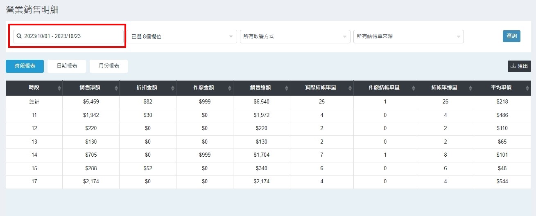
Task: Click the 匯出 export button
Action: click(519, 66)
